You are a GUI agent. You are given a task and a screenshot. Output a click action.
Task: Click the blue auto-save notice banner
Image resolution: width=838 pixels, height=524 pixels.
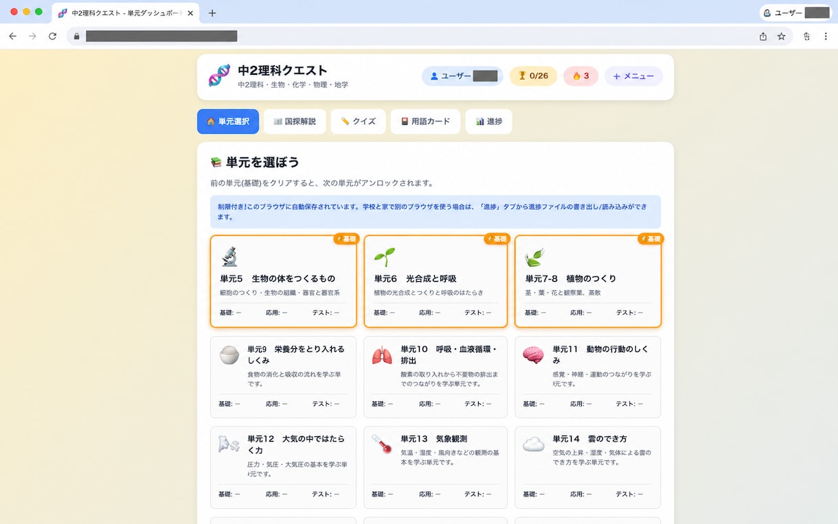435,212
